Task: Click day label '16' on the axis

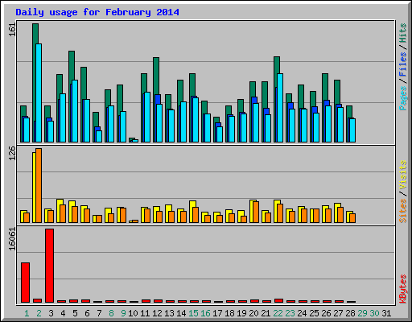Action: coord(205,313)
